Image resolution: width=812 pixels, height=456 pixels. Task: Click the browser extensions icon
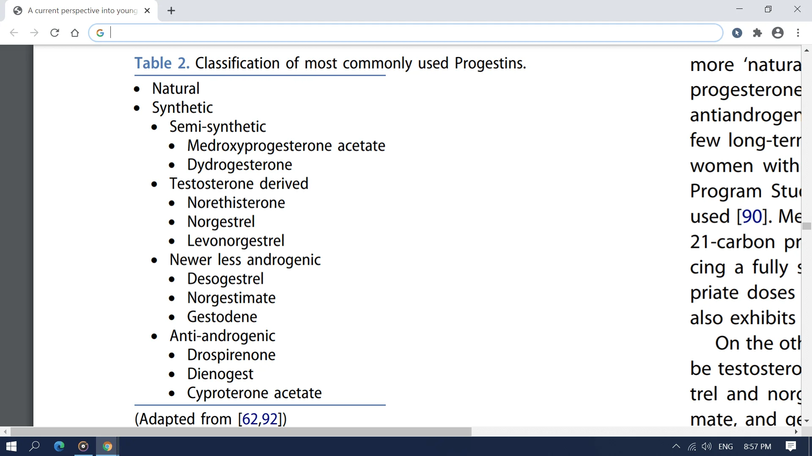click(757, 32)
